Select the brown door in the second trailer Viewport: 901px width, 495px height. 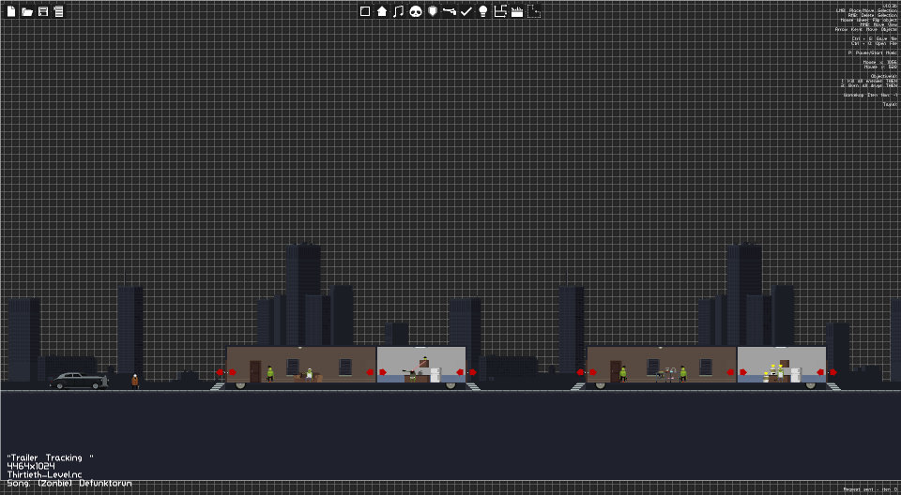[616, 371]
